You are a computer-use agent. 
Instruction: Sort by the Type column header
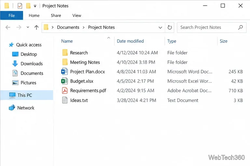point(172,41)
